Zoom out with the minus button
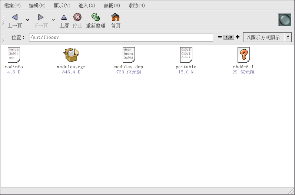This screenshot has height=195, width=295. click(220, 37)
